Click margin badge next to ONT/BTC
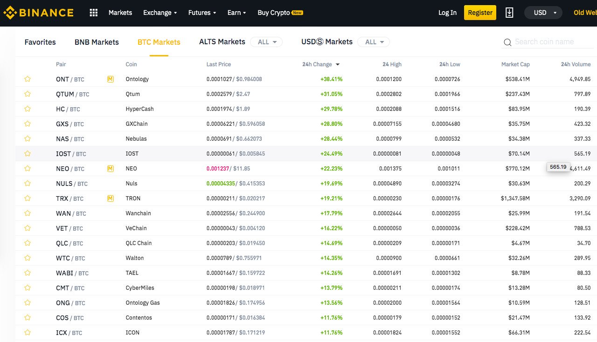Image resolution: width=597 pixels, height=342 pixels. 111,79
